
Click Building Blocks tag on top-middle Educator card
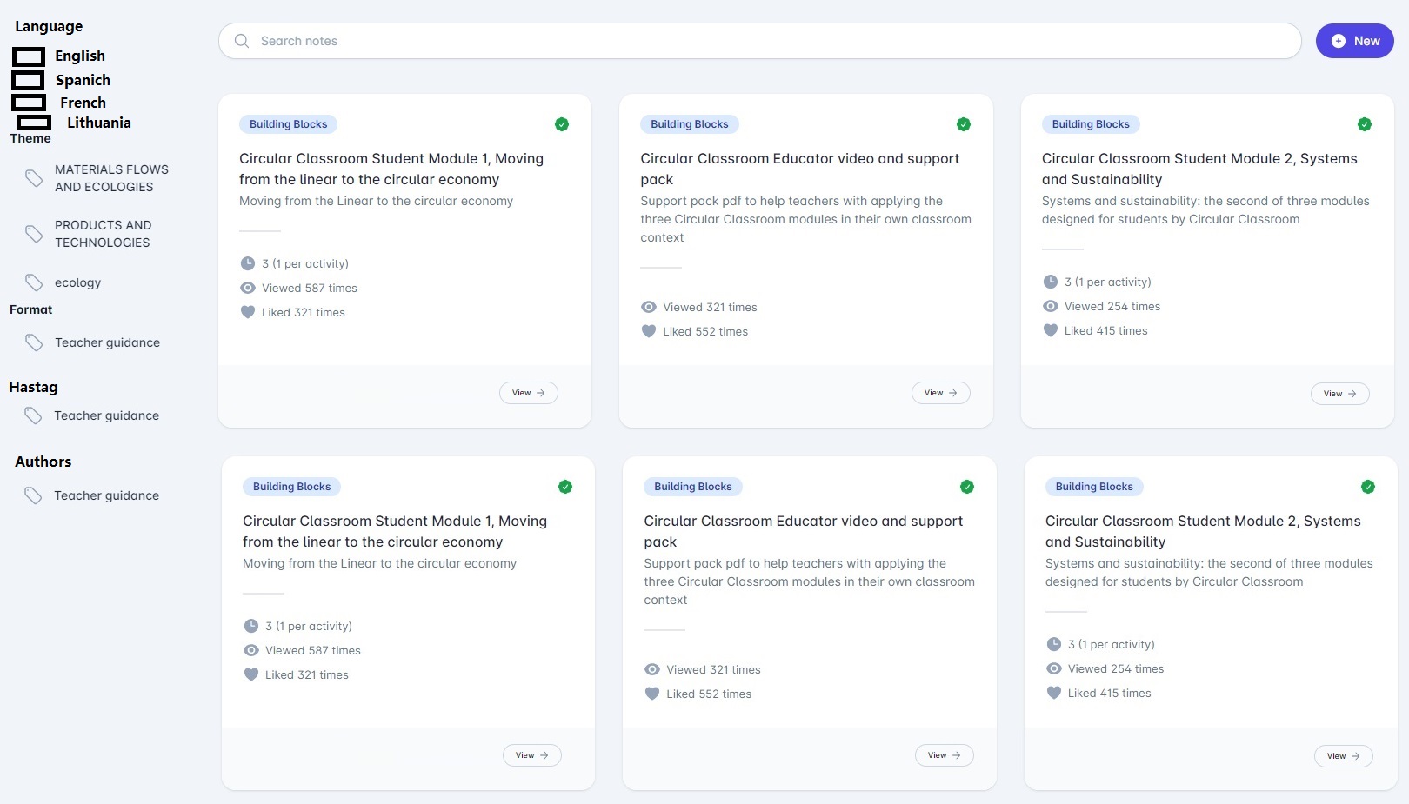click(689, 124)
